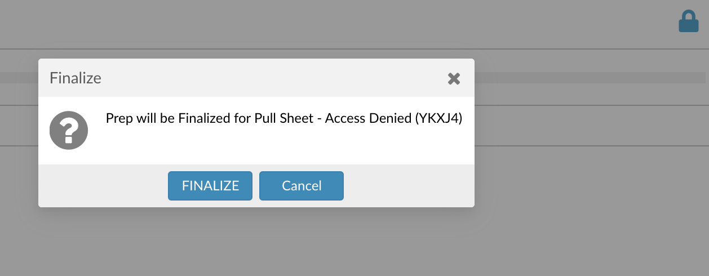The image size is (709, 276).
Task: Choose Cancel to keep prep unfinalized
Action: [302, 186]
